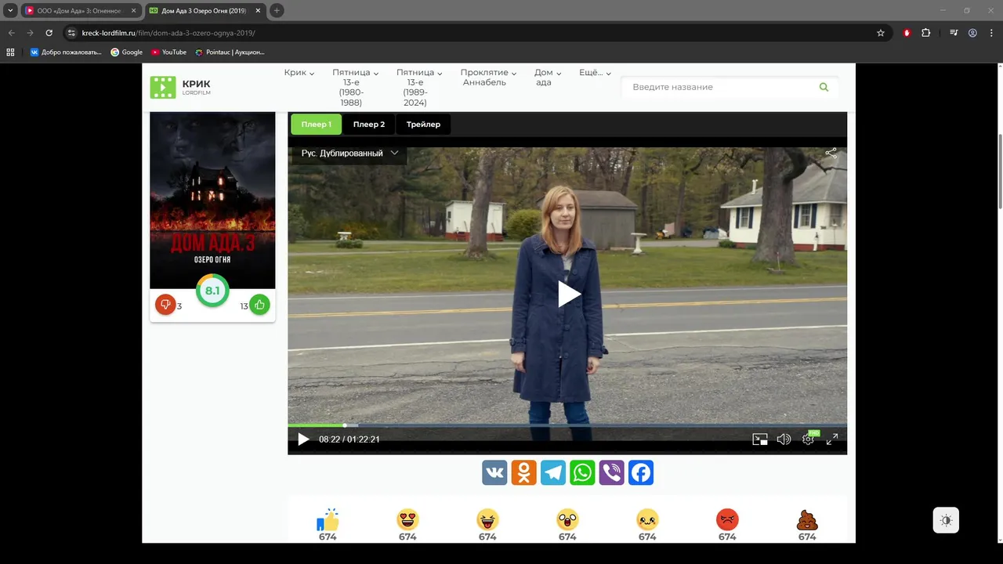Click the green search magnifier icon
1003x564 pixels.
pos(824,87)
